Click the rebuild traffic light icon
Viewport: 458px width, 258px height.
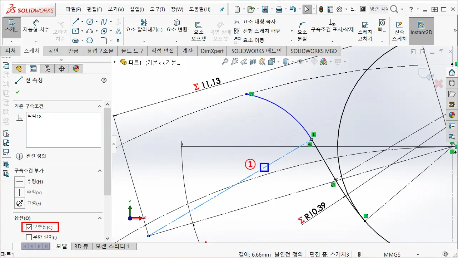(321, 9)
